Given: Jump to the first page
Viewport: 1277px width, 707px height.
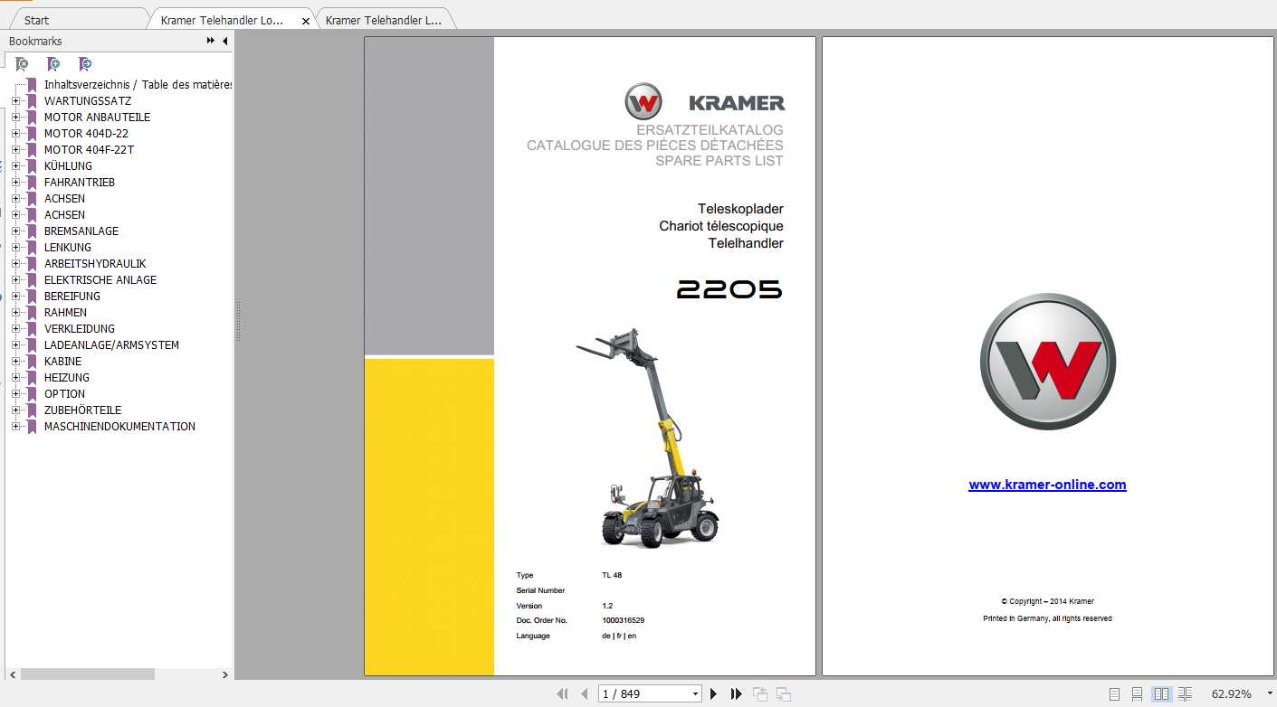Looking at the screenshot, I should [562, 693].
